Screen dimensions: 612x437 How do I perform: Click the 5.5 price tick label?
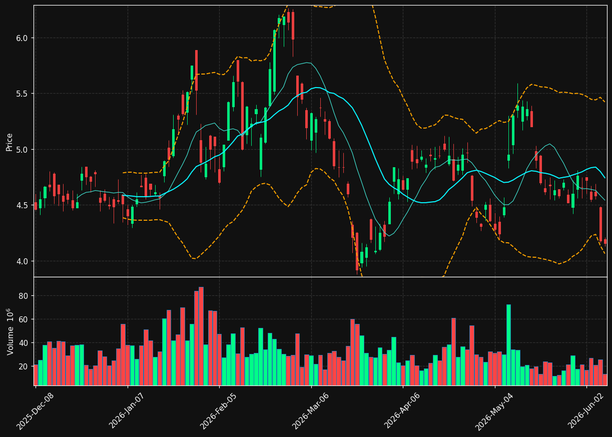(23, 94)
